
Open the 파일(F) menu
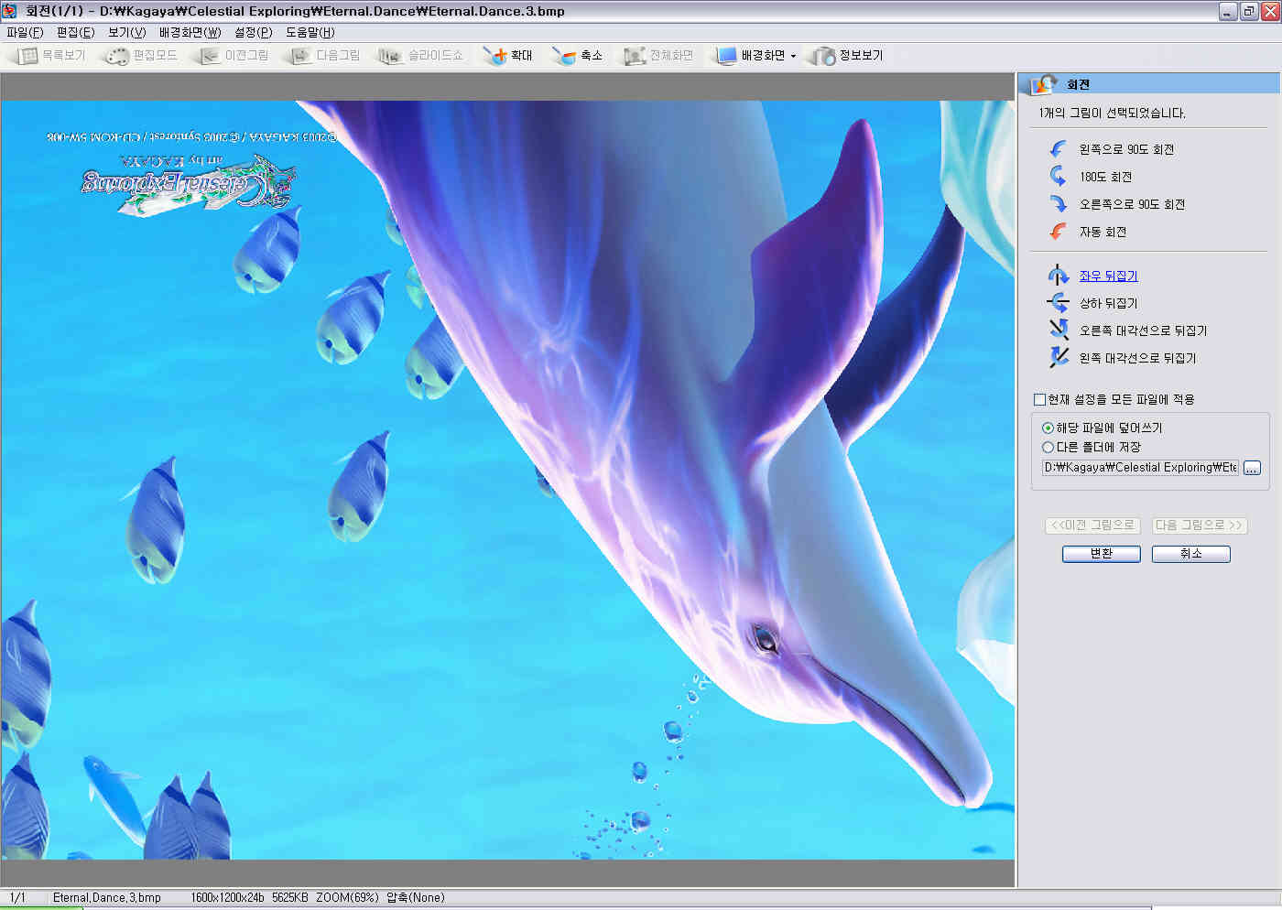[x=25, y=32]
